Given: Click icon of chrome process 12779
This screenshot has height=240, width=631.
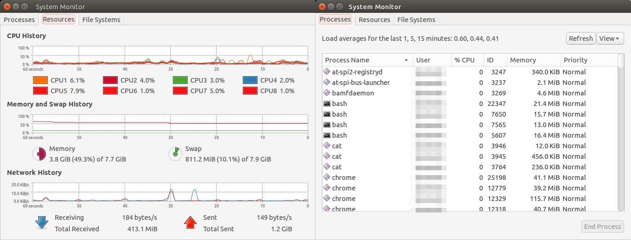Looking at the screenshot, I should pyautogui.click(x=327, y=188).
